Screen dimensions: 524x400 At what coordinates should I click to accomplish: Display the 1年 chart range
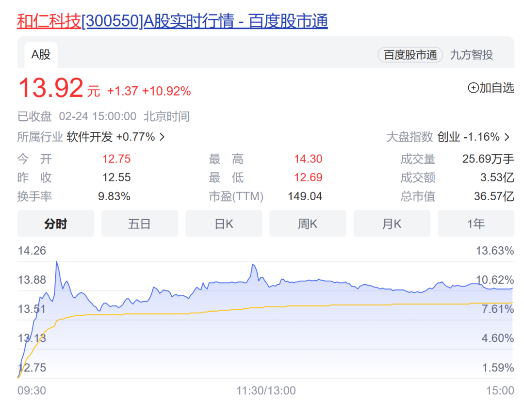click(475, 224)
